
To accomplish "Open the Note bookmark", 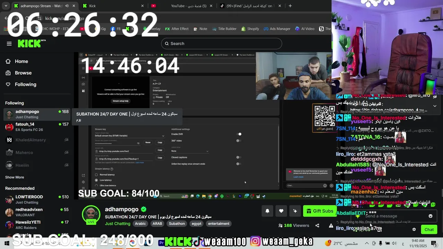I will click(x=200, y=29).
